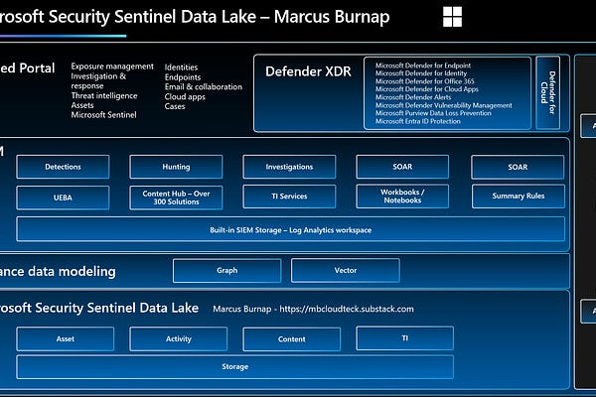This screenshot has height=397, width=596.
Task: Click 'Microsoft Sentinel' in portal list
Action: [103, 115]
